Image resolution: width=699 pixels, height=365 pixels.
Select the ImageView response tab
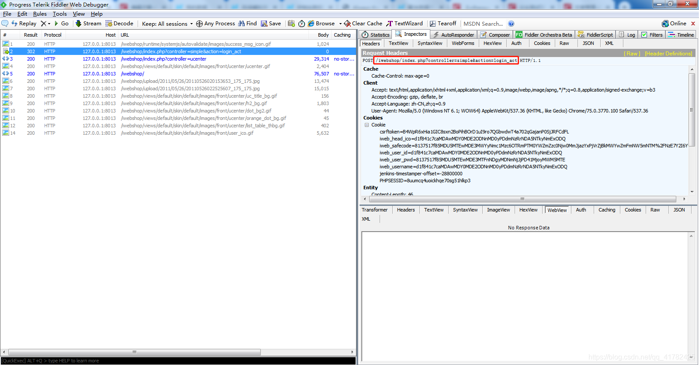pyautogui.click(x=498, y=210)
